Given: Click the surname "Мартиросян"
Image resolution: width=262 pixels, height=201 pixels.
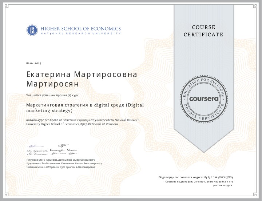Looking at the screenshot, I should 52,84.
